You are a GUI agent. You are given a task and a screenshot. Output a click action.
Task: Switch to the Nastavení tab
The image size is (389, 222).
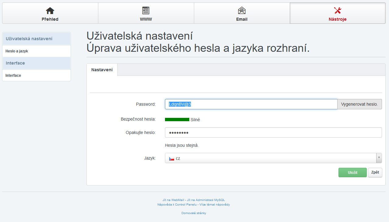click(x=102, y=70)
